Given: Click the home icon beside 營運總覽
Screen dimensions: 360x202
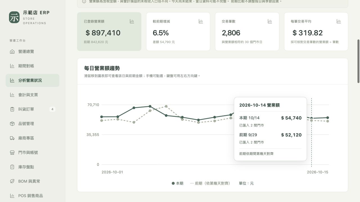Looking at the screenshot, I should [x=12, y=52].
